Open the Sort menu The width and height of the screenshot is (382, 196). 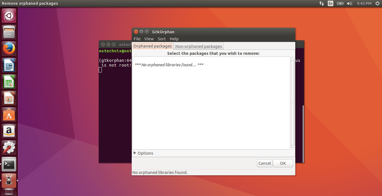point(162,39)
